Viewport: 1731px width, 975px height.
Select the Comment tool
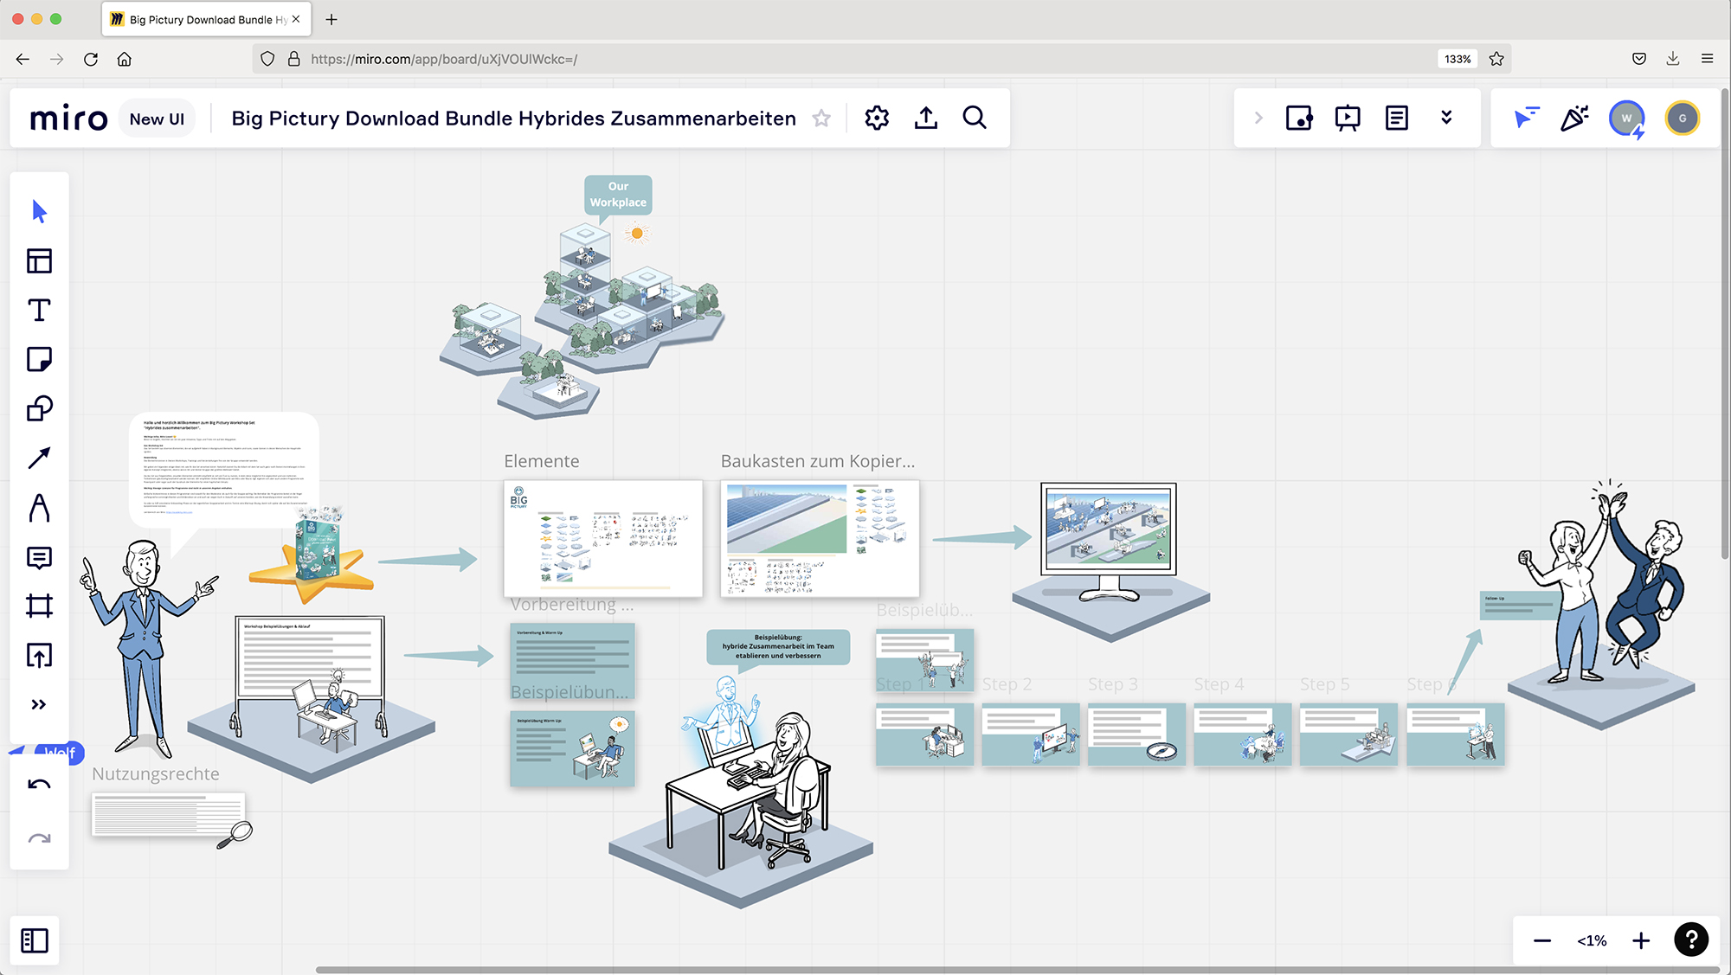tap(39, 557)
